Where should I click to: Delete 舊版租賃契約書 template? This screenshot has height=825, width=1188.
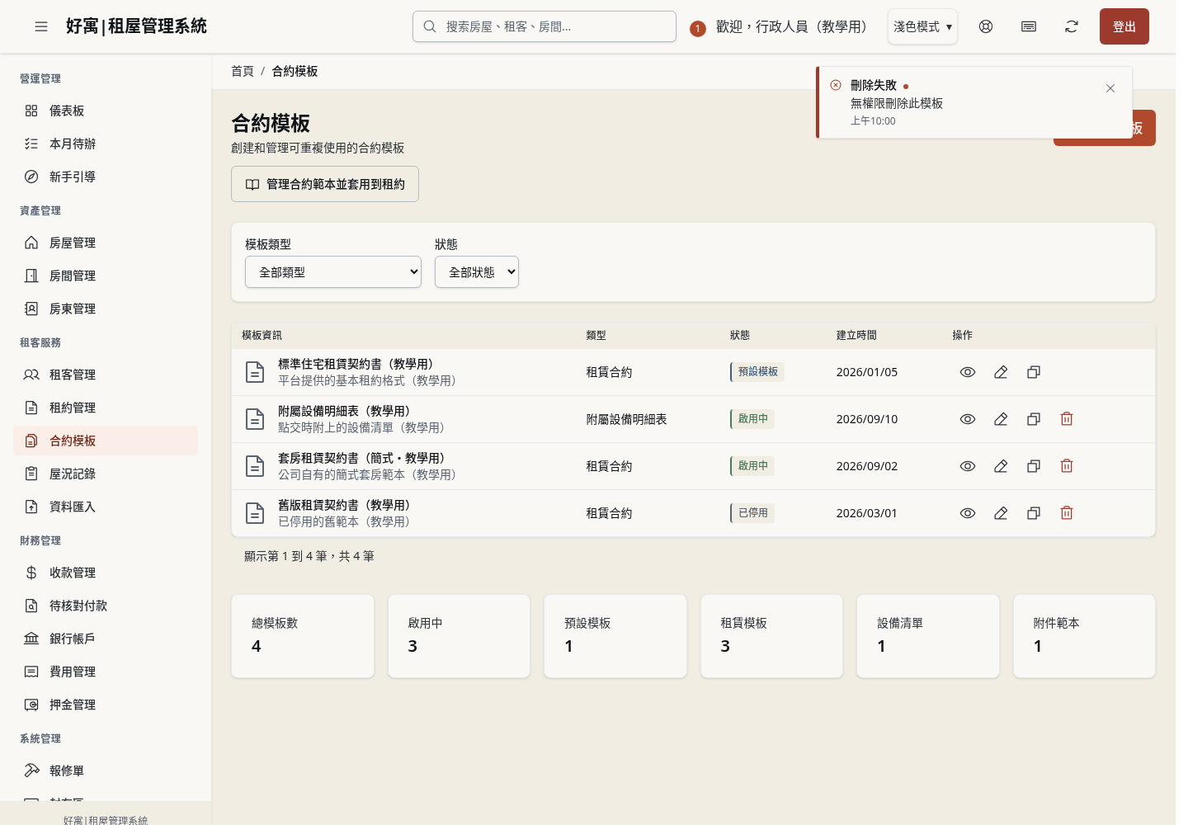click(1067, 513)
